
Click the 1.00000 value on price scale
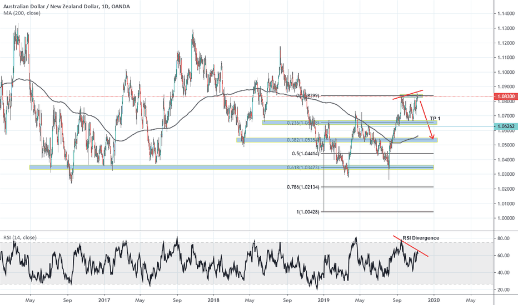click(505, 218)
